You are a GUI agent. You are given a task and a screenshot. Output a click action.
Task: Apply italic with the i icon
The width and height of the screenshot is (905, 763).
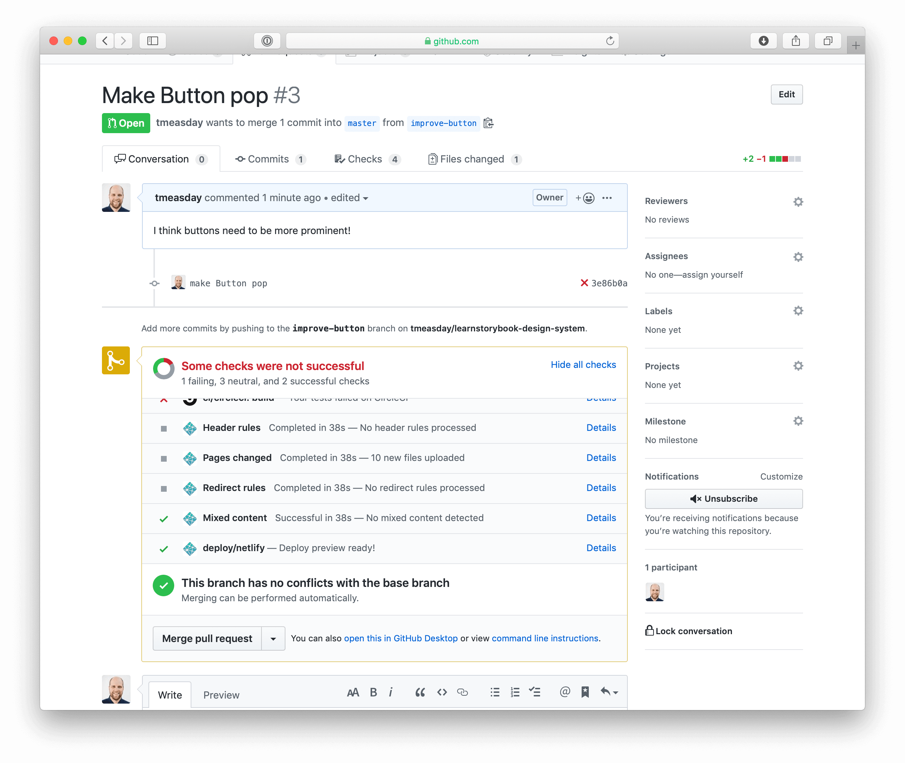391,692
